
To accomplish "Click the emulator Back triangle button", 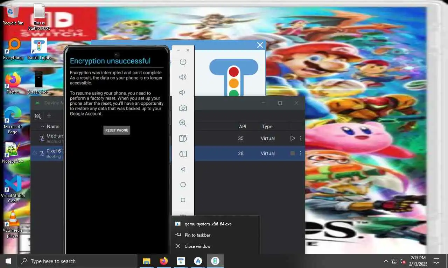I will (183, 169).
